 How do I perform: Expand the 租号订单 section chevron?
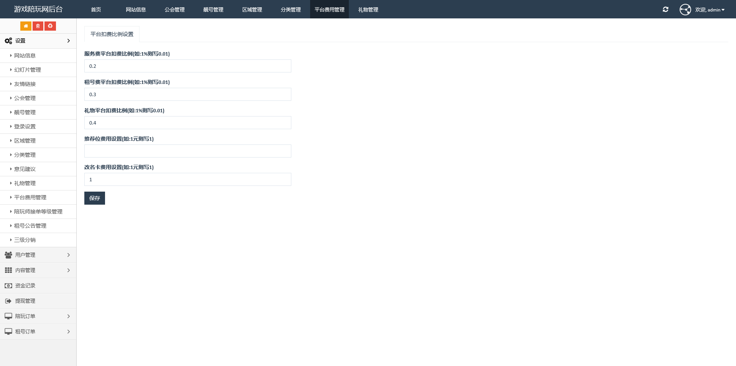[x=69, y=332]
